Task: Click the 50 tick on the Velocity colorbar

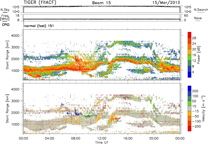Action: pos(194,101)
